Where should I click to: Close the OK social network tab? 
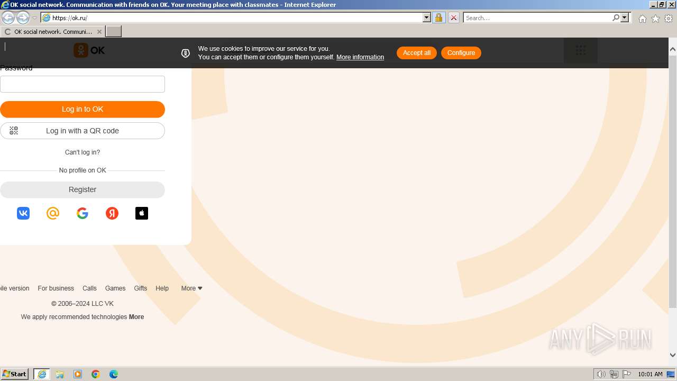click(x=99, y=32)
